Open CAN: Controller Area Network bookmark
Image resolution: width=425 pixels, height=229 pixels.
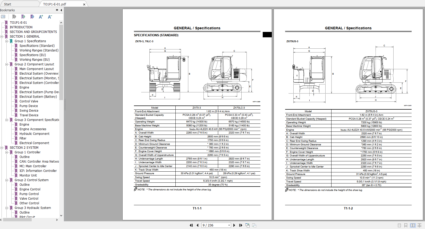click(x=39, y=162)
